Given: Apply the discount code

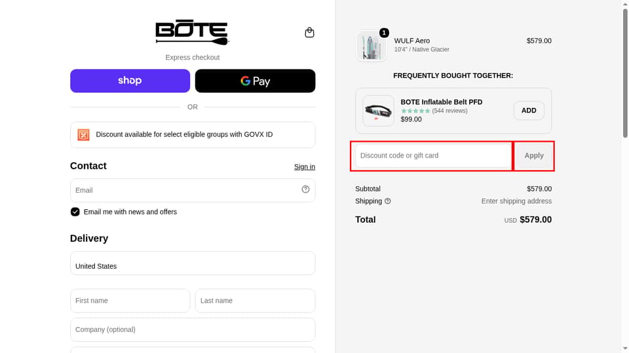Looking at the screenshot, I should pos(534,156).
